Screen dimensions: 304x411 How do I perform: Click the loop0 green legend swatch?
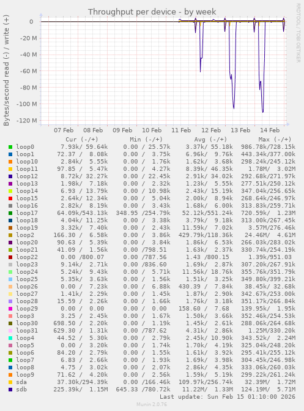(x=10, y=147)
